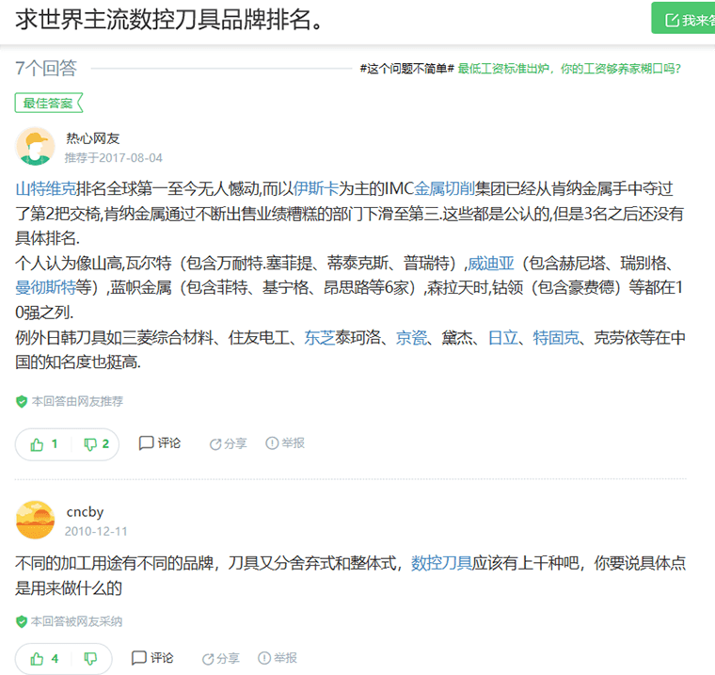Share the 热心网友 answer via 分享
Image resolution: width=715 pixels, height=675 pixels.
pos(228,443)
